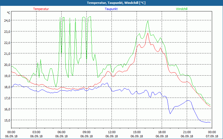The width and height of the screenshot is (223, 139).
Task: Click the blue dew point dip after 18:00
Action: point(170,113)
